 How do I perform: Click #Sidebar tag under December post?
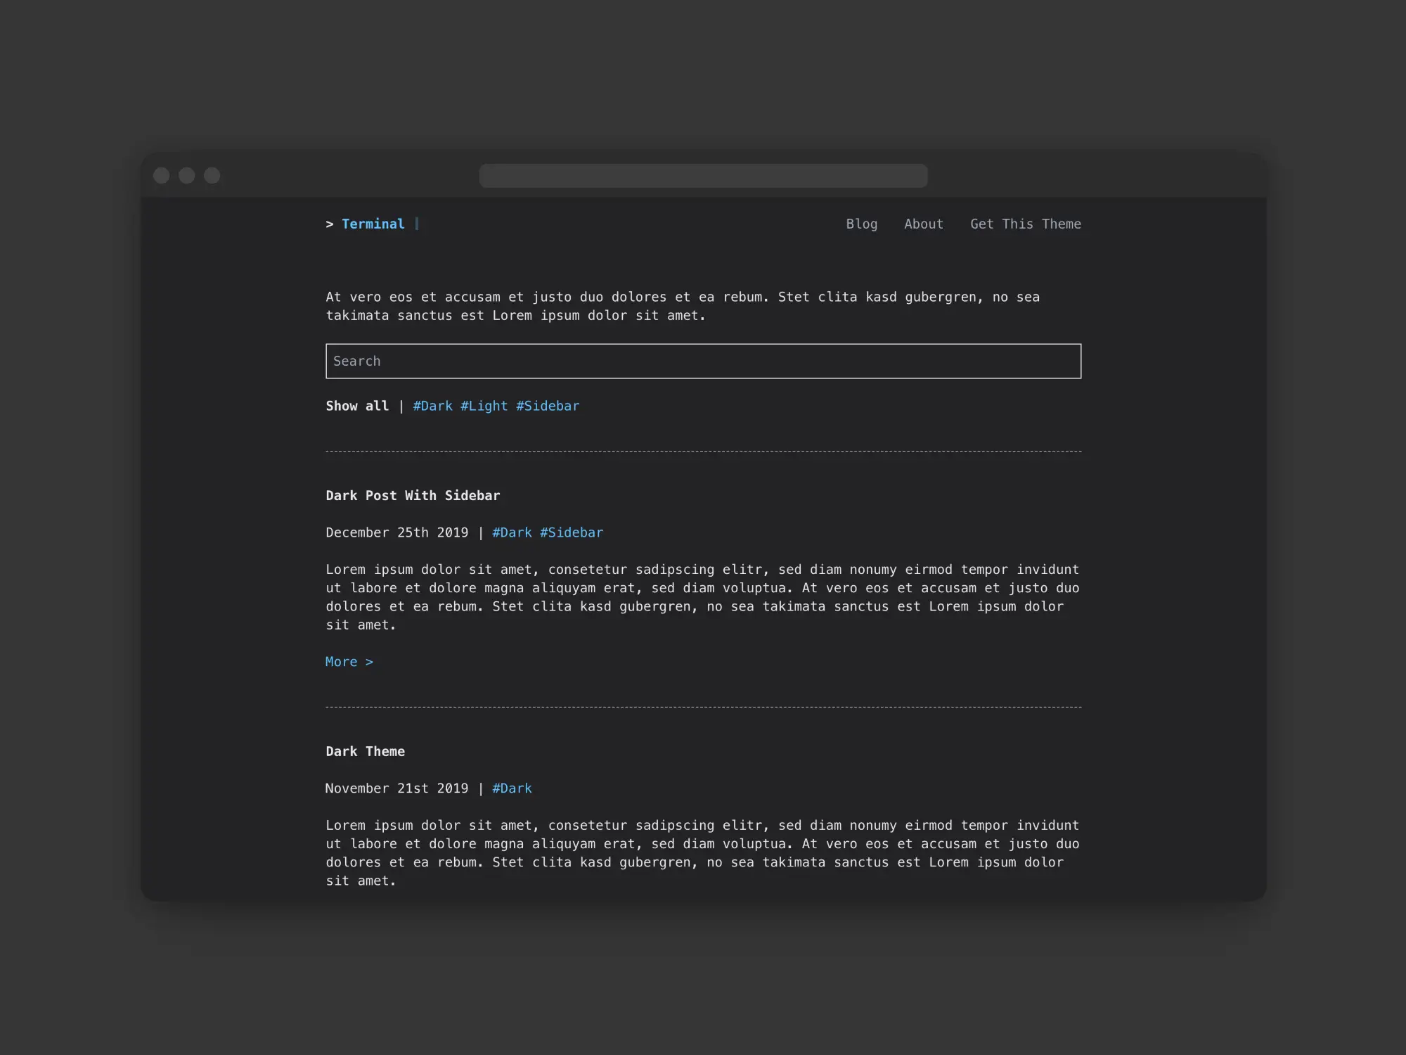click(571, 532)
